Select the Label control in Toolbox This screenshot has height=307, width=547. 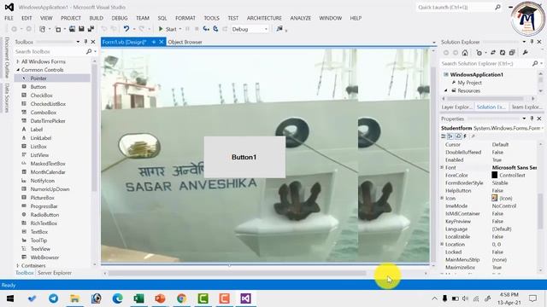[36, 130]
